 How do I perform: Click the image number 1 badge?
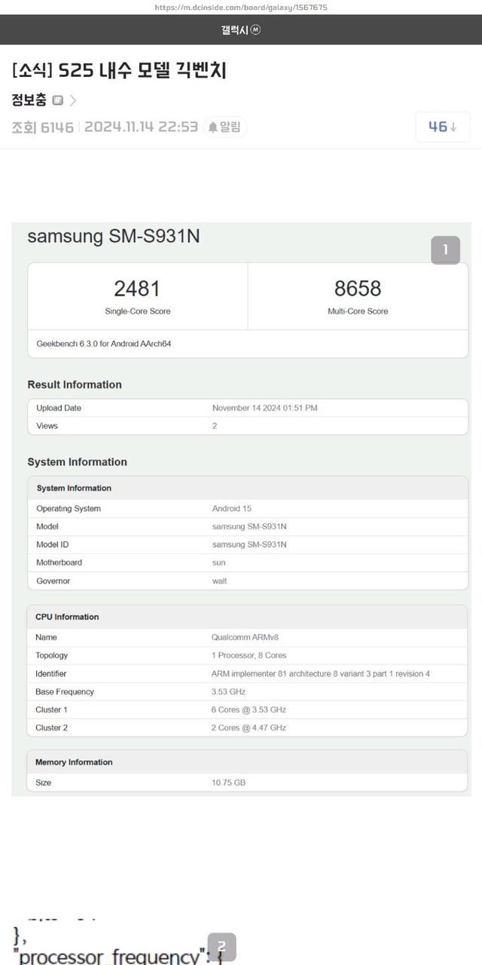445,250
